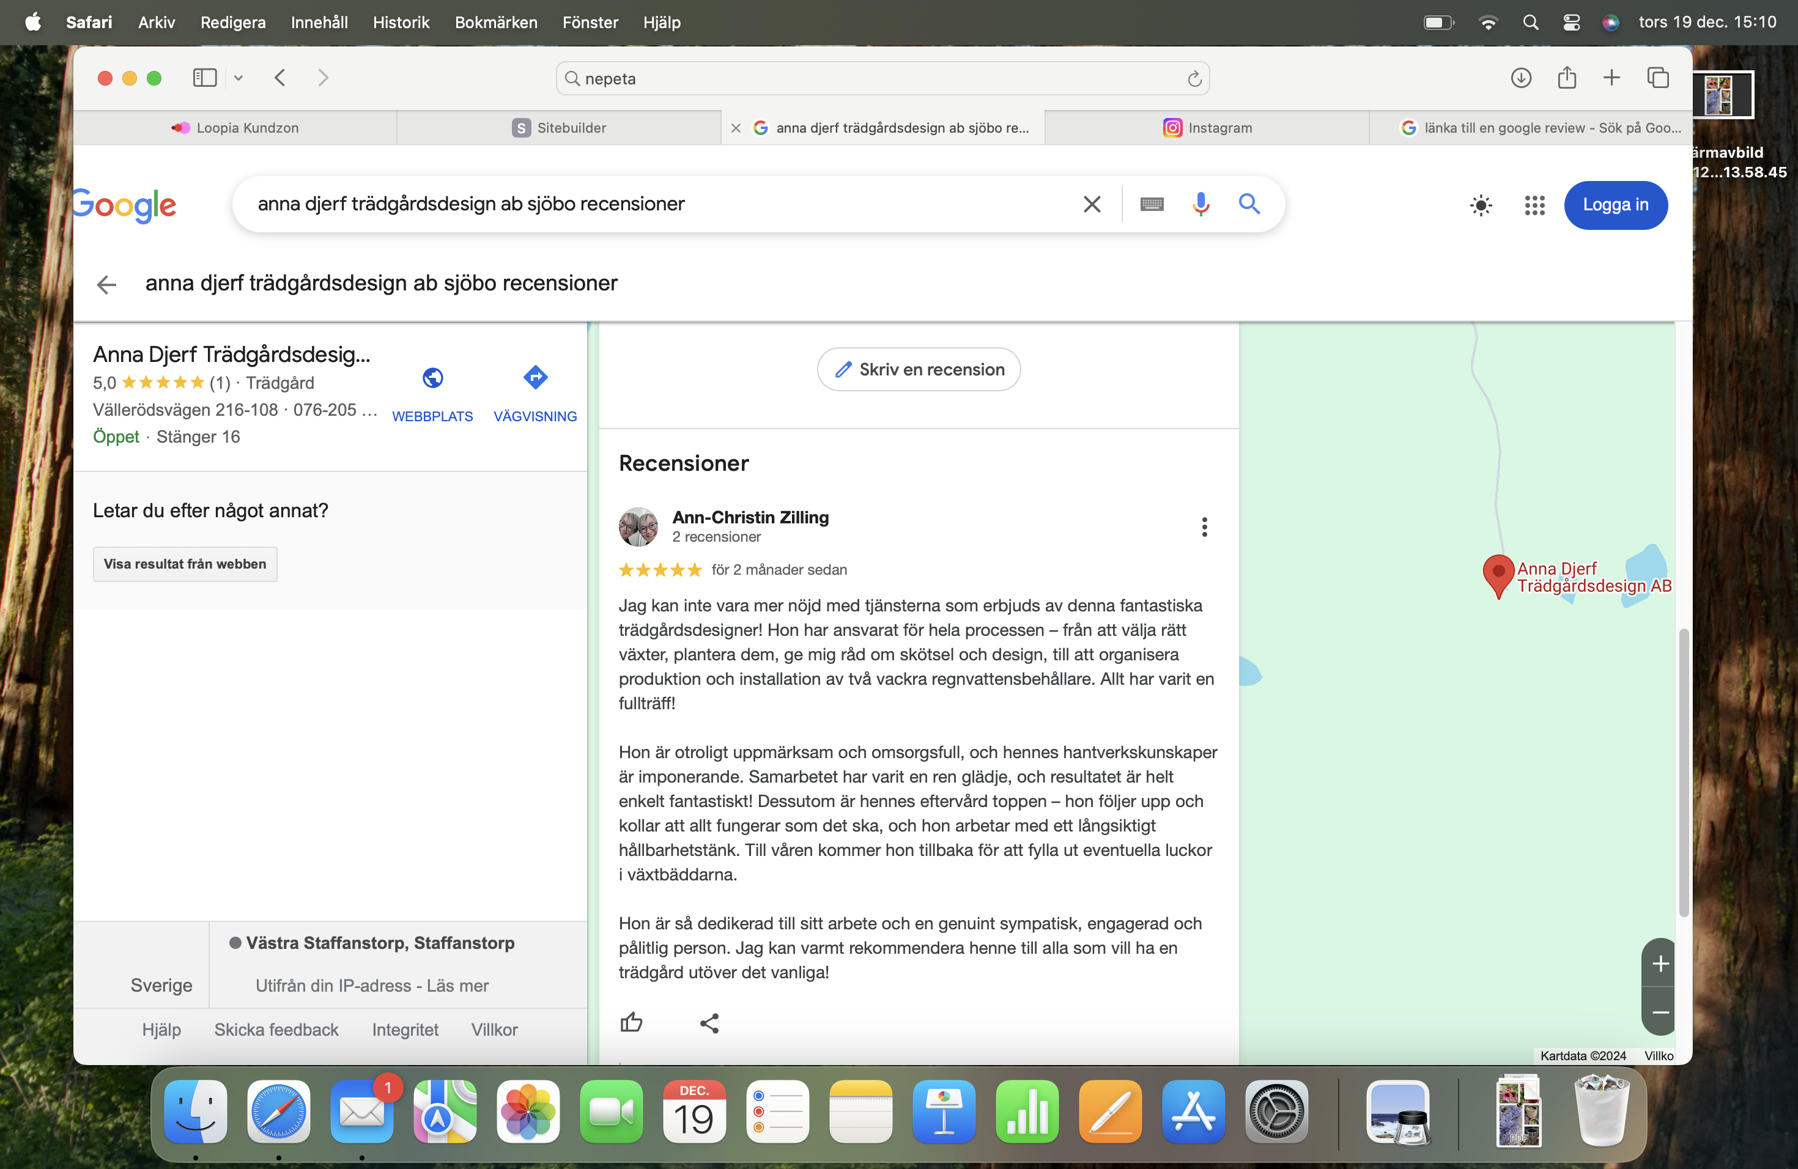Open App Store from the Dock
The image size is (1798, 1169).
[x=1193, y=1111]
